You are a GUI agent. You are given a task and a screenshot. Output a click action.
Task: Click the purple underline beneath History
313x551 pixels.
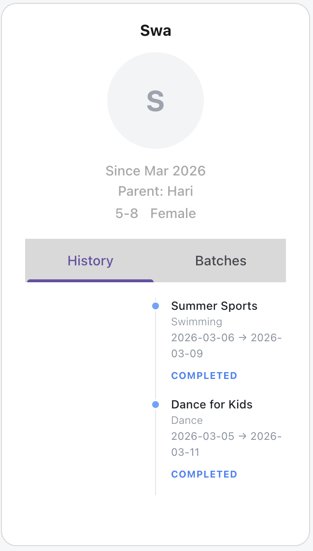tap(90, 281)
